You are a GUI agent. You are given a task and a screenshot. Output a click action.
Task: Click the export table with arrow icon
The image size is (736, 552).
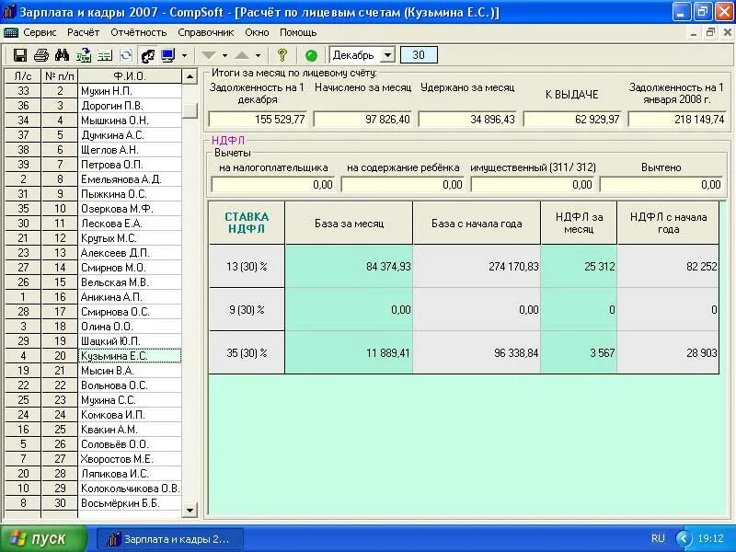tap(84, 55)
